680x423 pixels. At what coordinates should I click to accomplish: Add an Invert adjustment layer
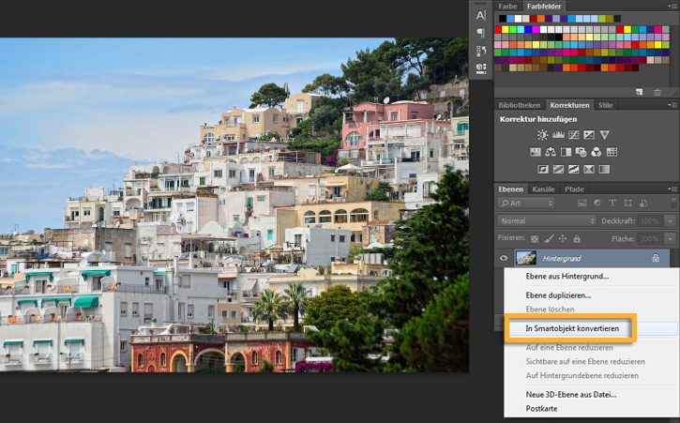click(543, 169)
